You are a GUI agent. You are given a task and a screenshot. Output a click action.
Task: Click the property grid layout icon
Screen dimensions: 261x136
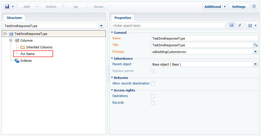250,25
